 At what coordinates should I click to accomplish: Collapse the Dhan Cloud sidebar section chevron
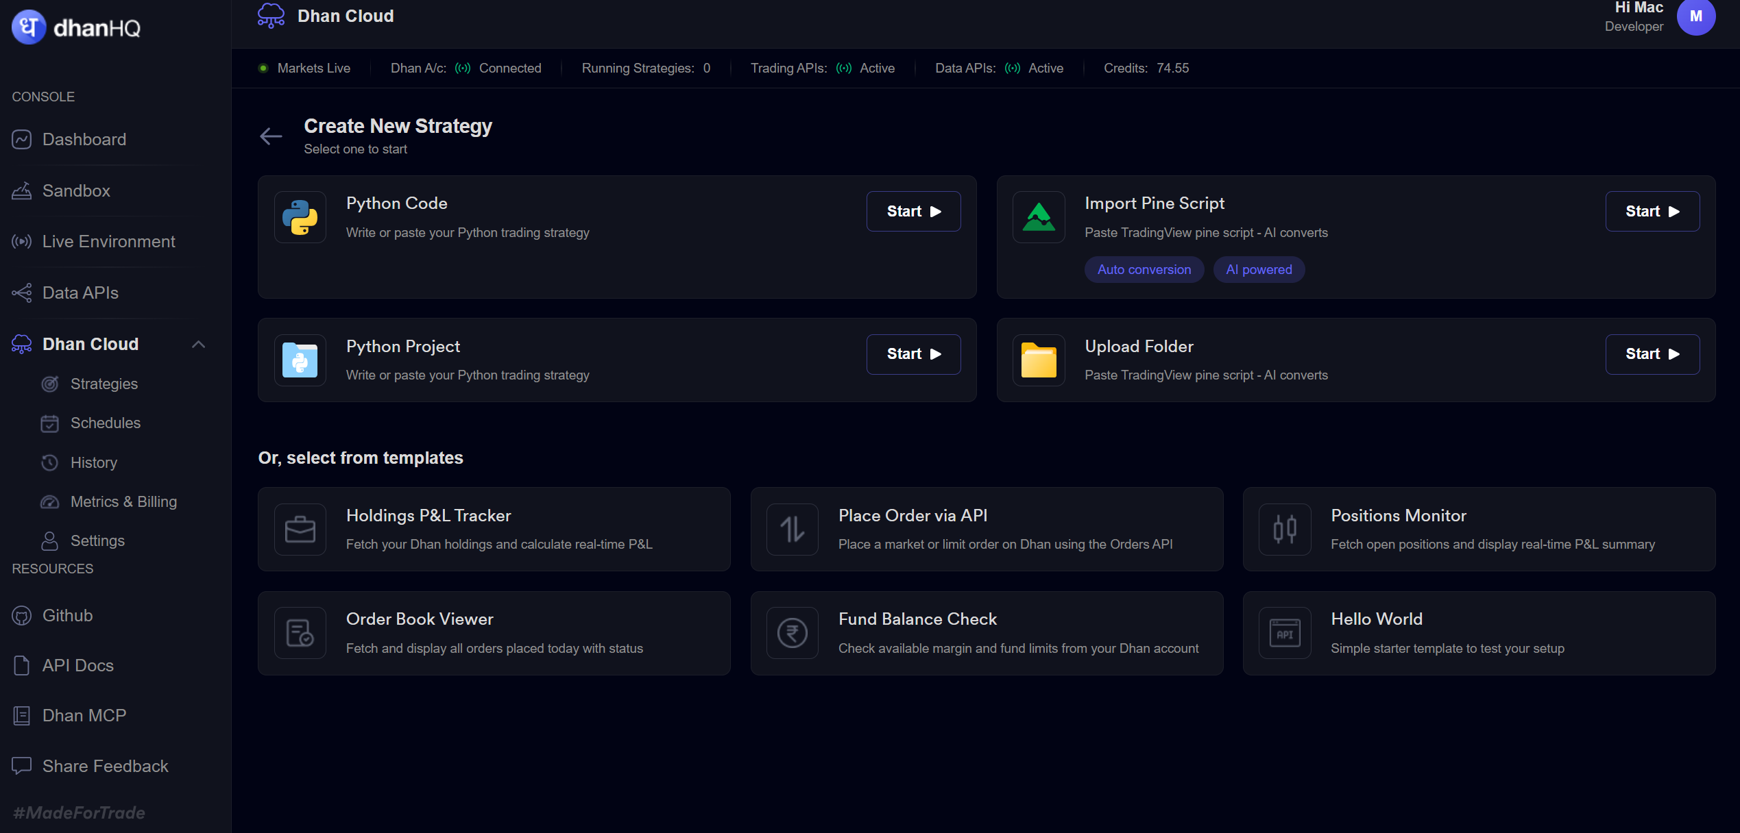(199, 345)
